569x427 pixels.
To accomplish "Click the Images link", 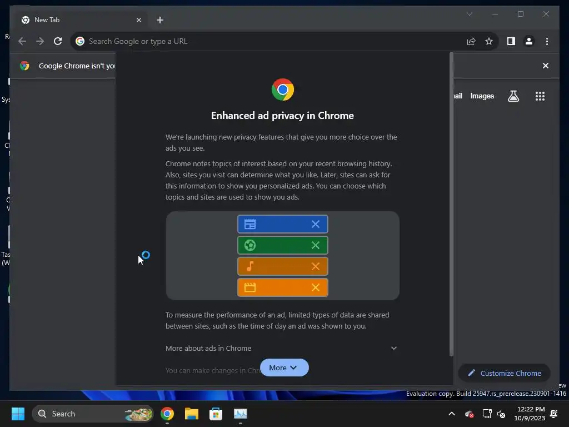I will 482,96.
